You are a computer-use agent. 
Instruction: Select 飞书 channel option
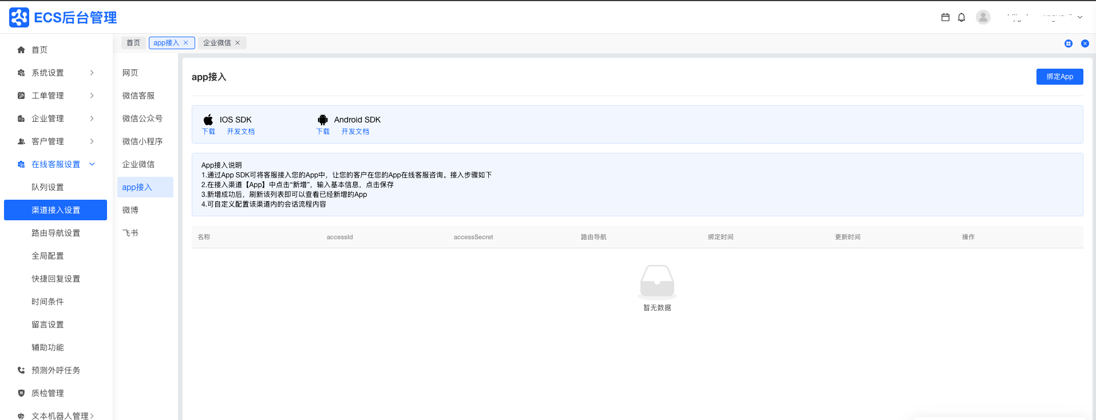tap(130, 233)
